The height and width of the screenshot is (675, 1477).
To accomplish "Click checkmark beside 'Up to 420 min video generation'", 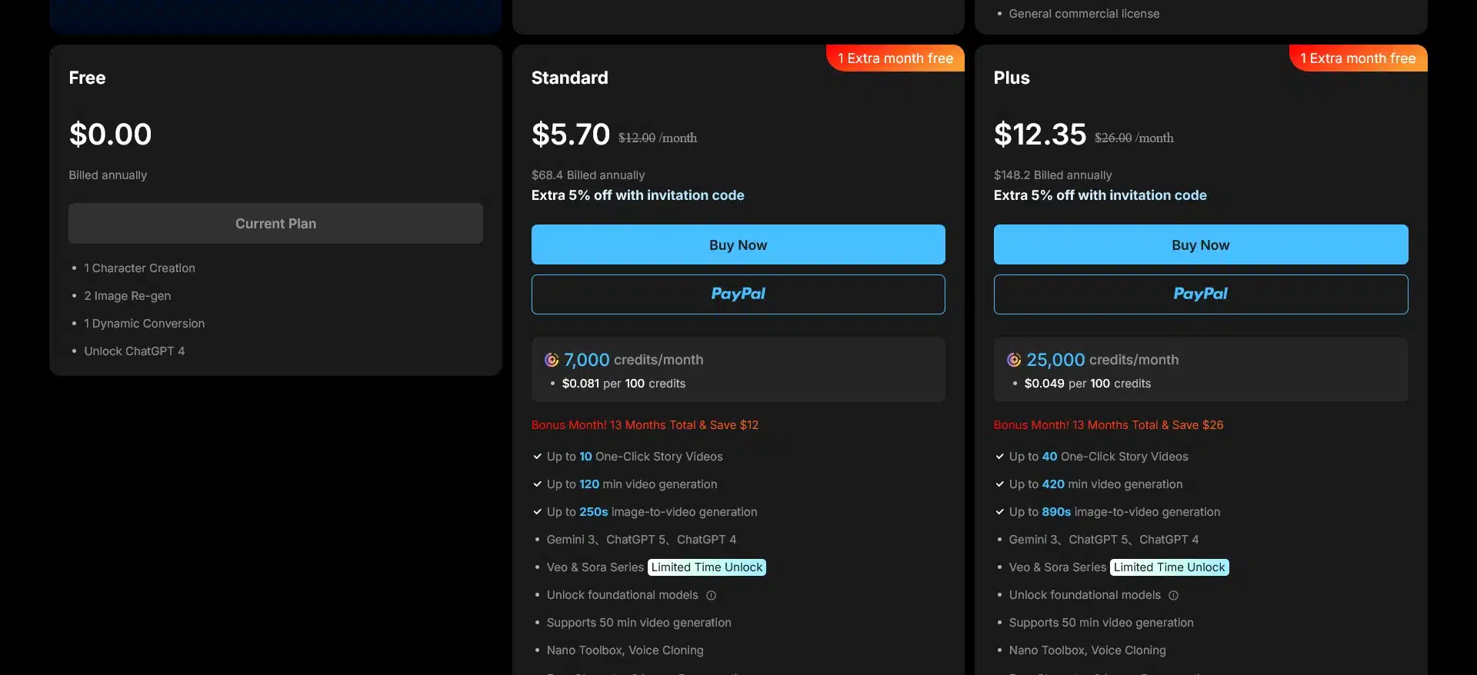I will [999, 484].
